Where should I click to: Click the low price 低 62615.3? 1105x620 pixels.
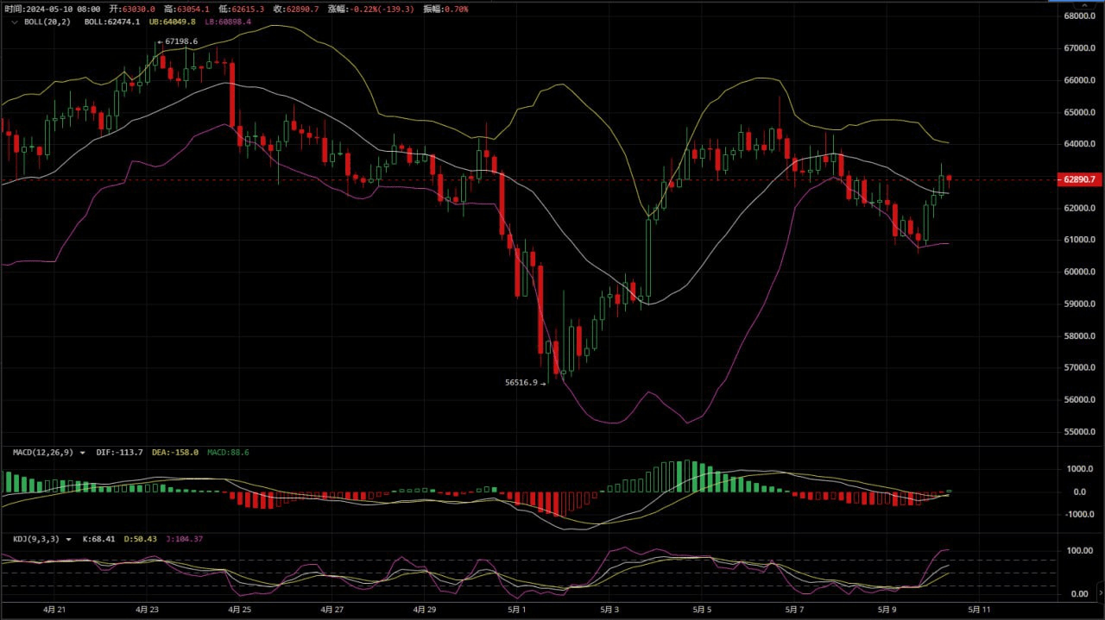coord(241,9)
